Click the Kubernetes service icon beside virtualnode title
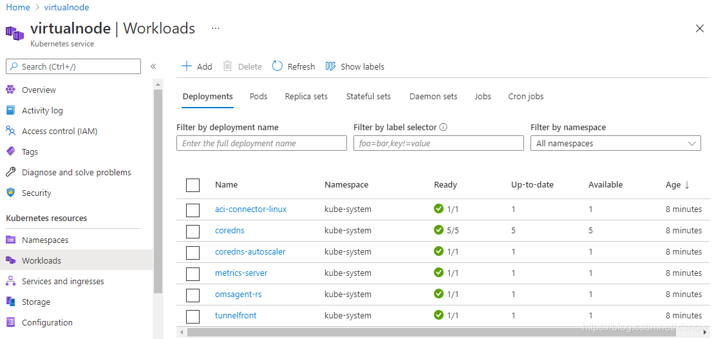 tap(15, 33)
